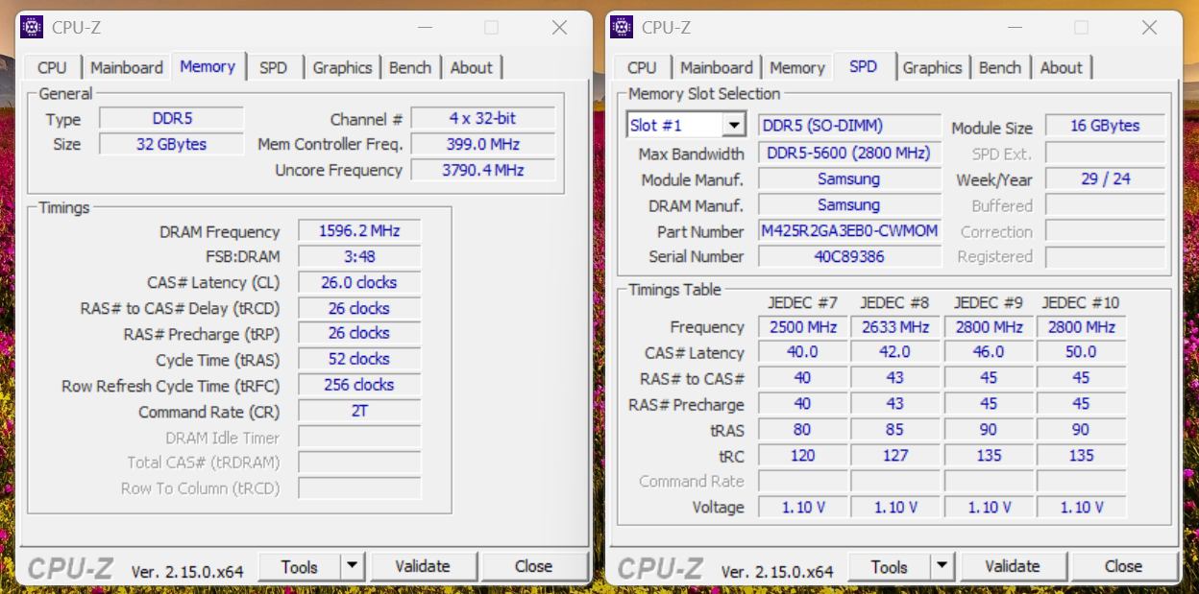The height and width of the screenshot is (594, 1199).
Task: Open CPU tab in right CPU-Z window
Action: 642,67
